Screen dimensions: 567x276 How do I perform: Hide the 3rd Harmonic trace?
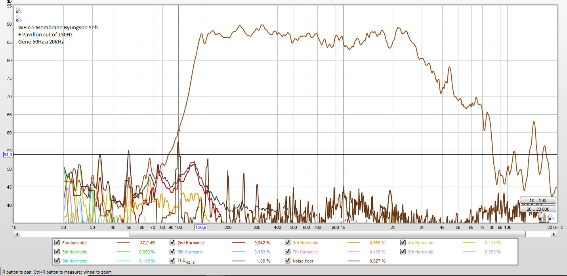click(x=288, y=243)
